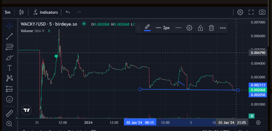Open the chart patterns tool

9,78
